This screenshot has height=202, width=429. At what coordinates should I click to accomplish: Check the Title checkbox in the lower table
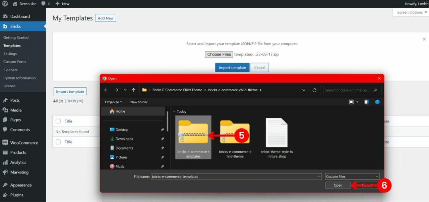point(58,142)
